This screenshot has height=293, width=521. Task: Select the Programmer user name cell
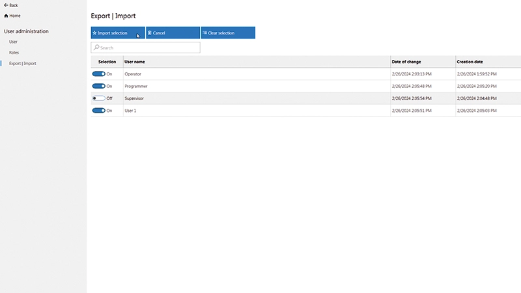click(x=136, y=86)
